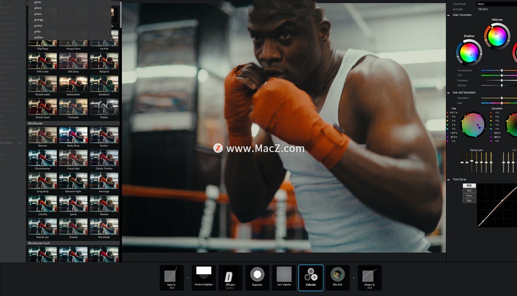Click the Blockbuster Cool category header

(39, 243)
